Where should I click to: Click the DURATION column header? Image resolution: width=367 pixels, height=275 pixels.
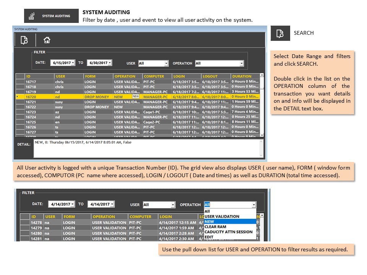(x=245, y=76)
